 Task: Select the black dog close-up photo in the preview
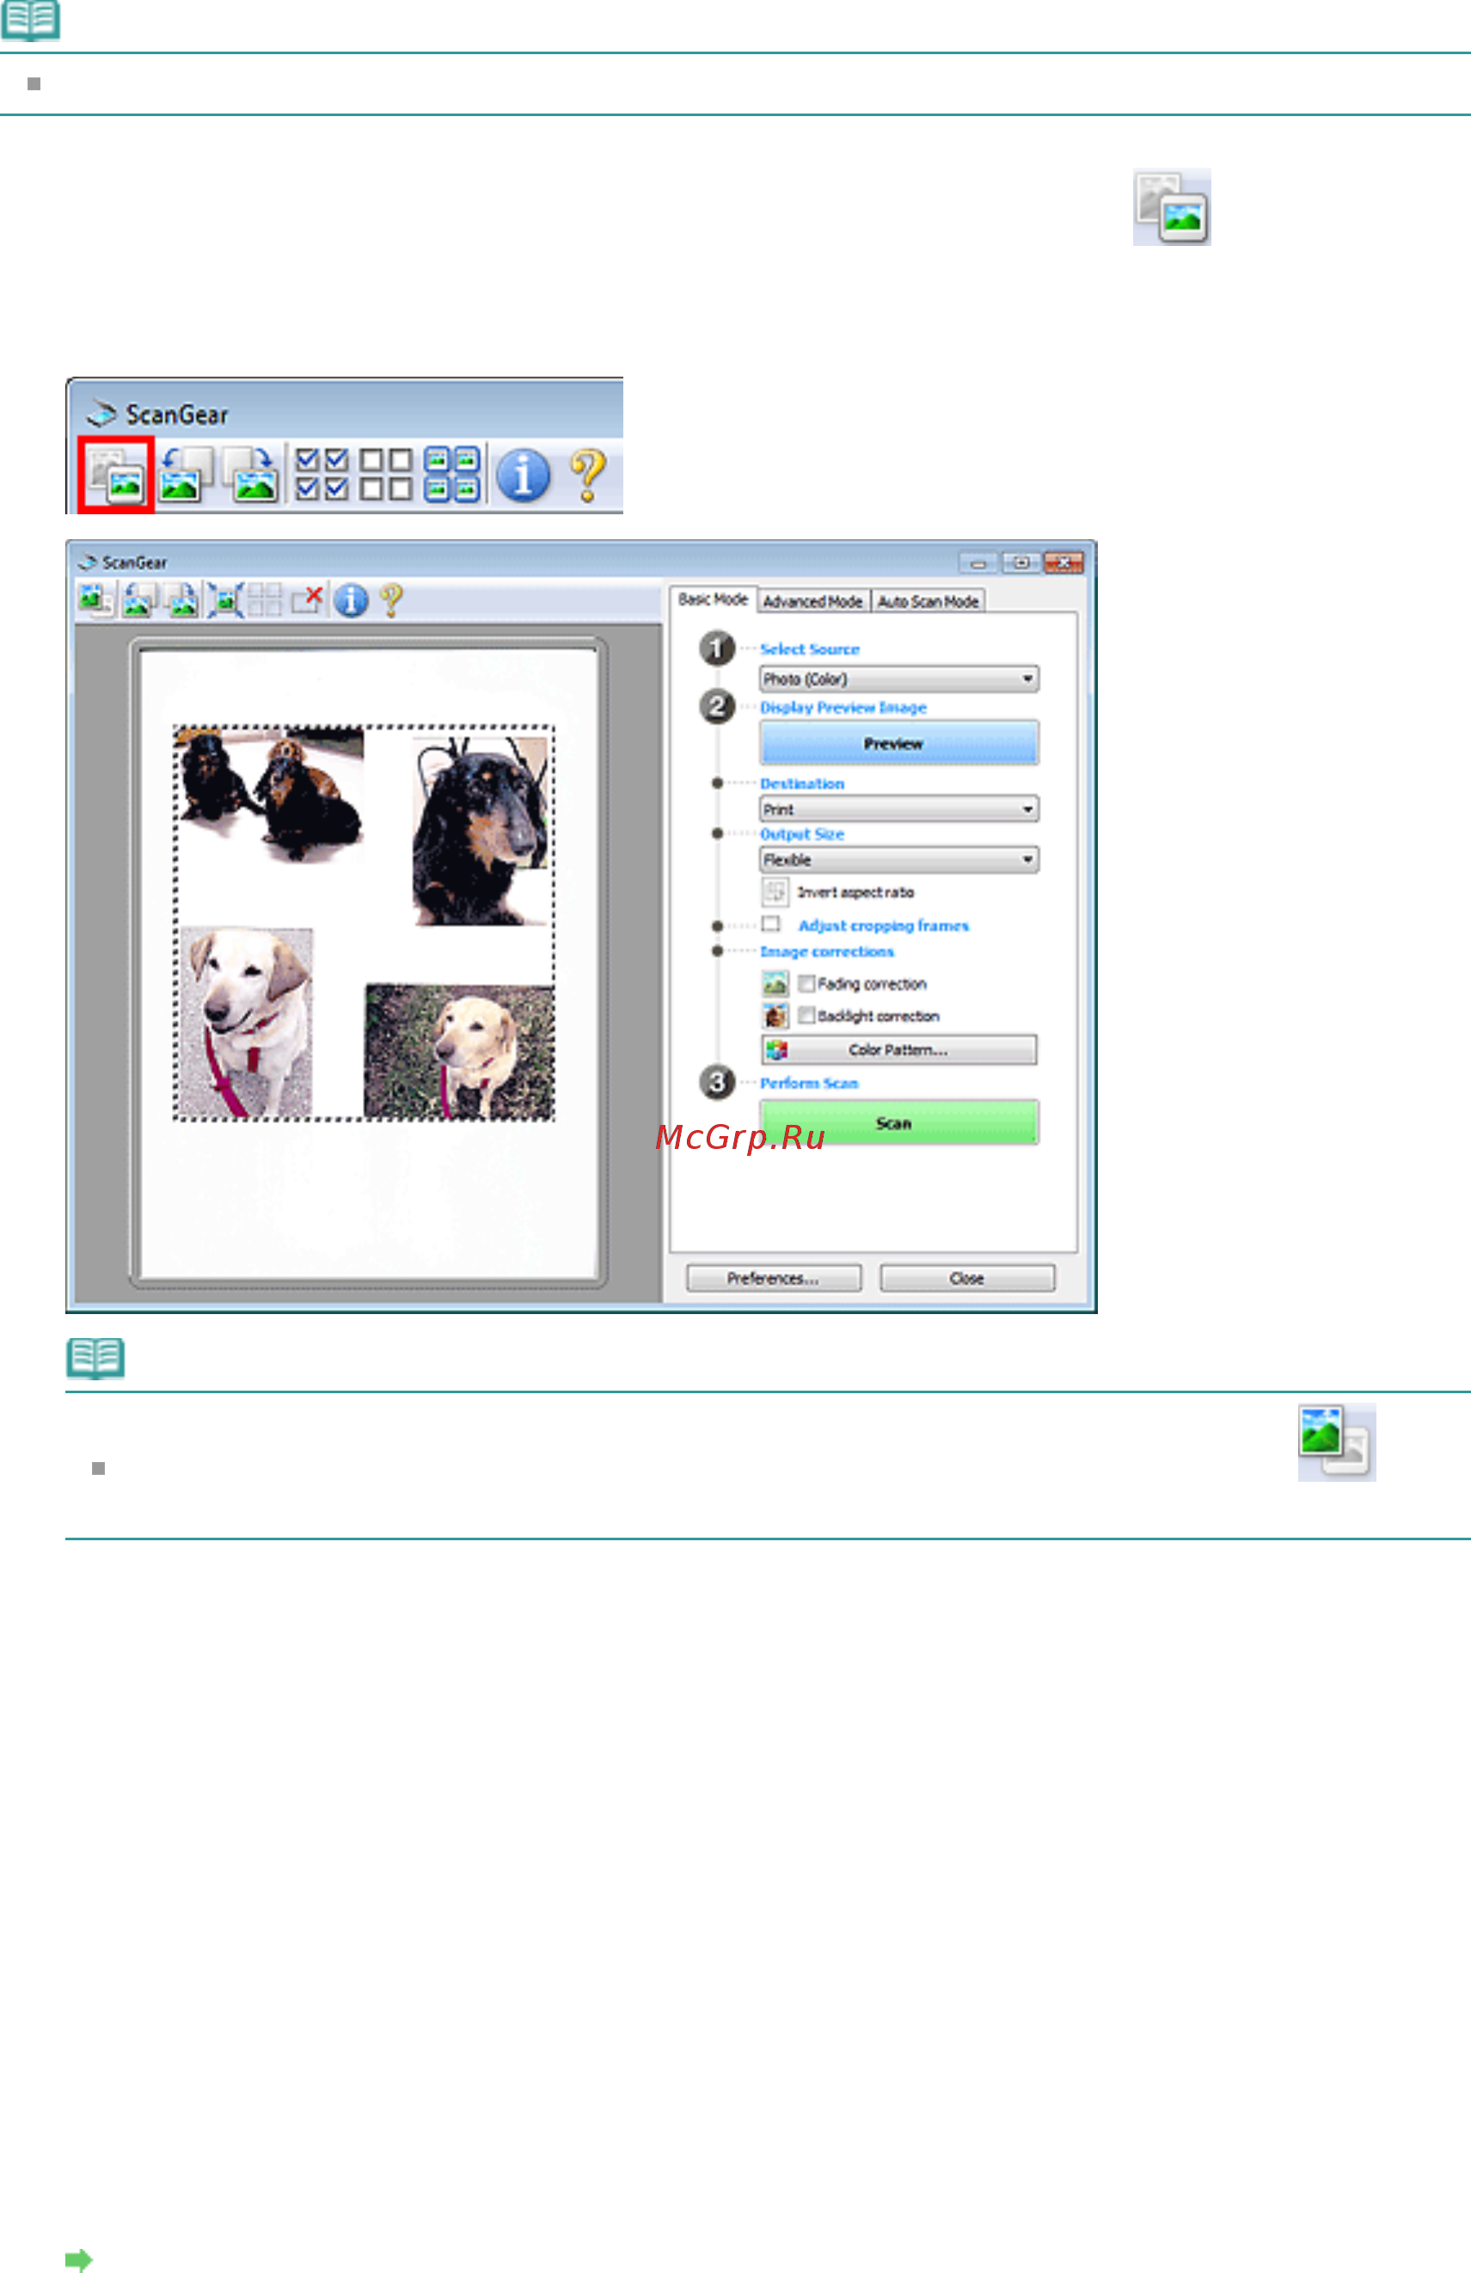point(480,830)
